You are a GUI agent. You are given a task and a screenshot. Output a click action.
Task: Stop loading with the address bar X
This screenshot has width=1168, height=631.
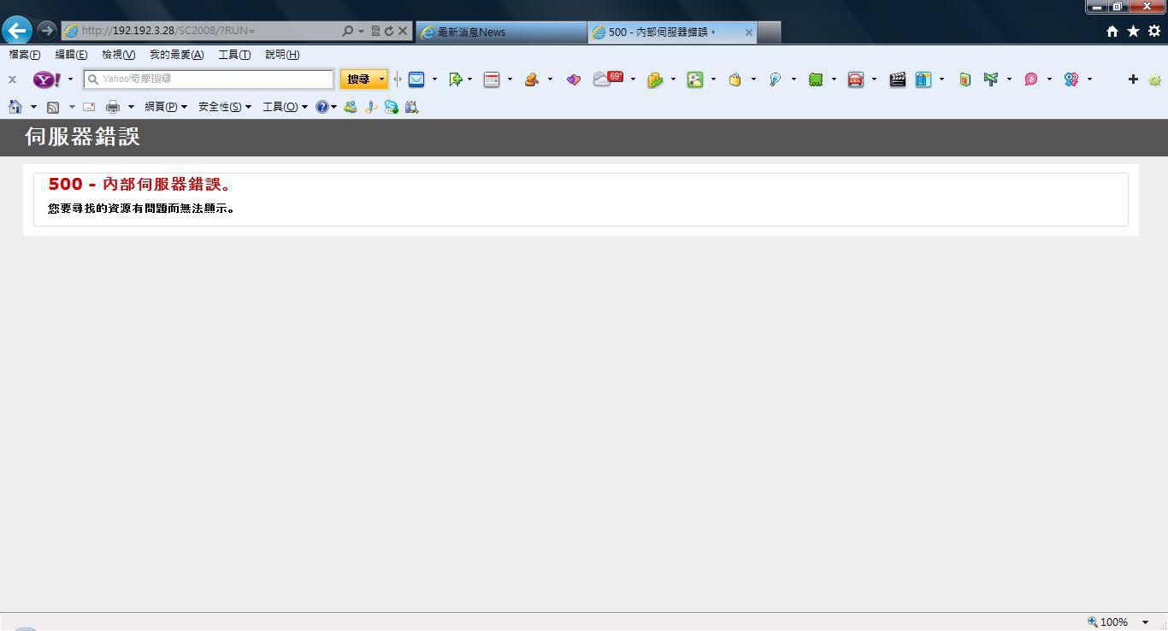coord(403,31)
